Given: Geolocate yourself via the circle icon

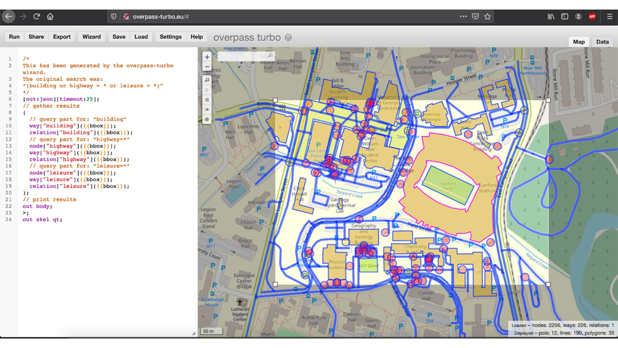Looking at the screenshot, I should click(x=207, y=89).
